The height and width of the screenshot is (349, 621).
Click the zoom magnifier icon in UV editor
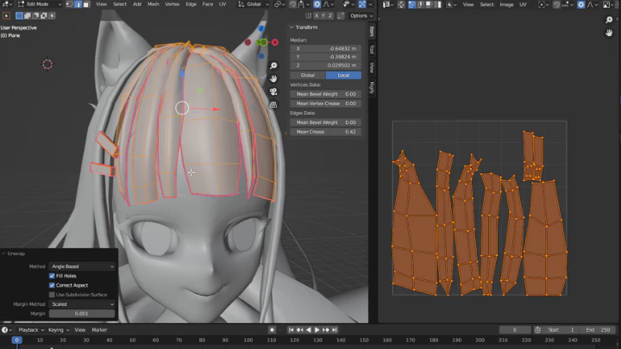point(608,20)
